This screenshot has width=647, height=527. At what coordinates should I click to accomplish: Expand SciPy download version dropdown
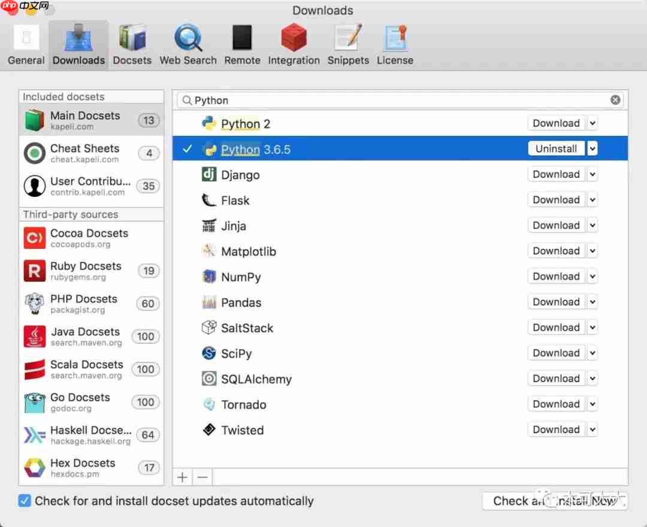[592, 353]
